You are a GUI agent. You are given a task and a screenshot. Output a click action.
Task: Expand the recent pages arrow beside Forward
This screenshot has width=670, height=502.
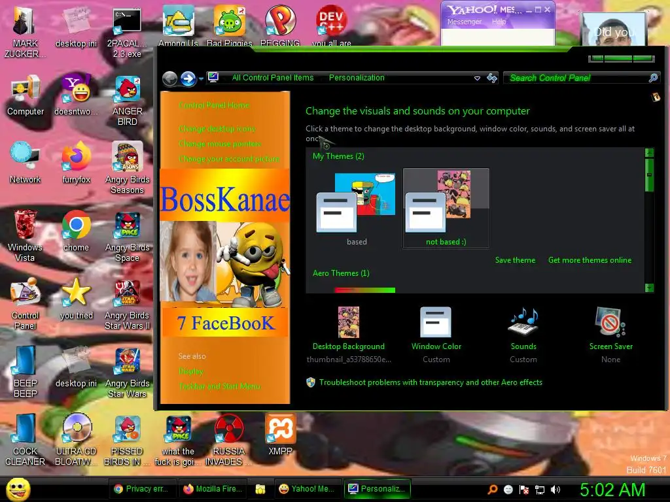coord(200,79)
